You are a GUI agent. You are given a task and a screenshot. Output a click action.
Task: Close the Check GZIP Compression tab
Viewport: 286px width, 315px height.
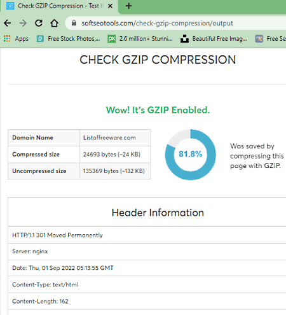pyautogui.click(x=110, y=6)
